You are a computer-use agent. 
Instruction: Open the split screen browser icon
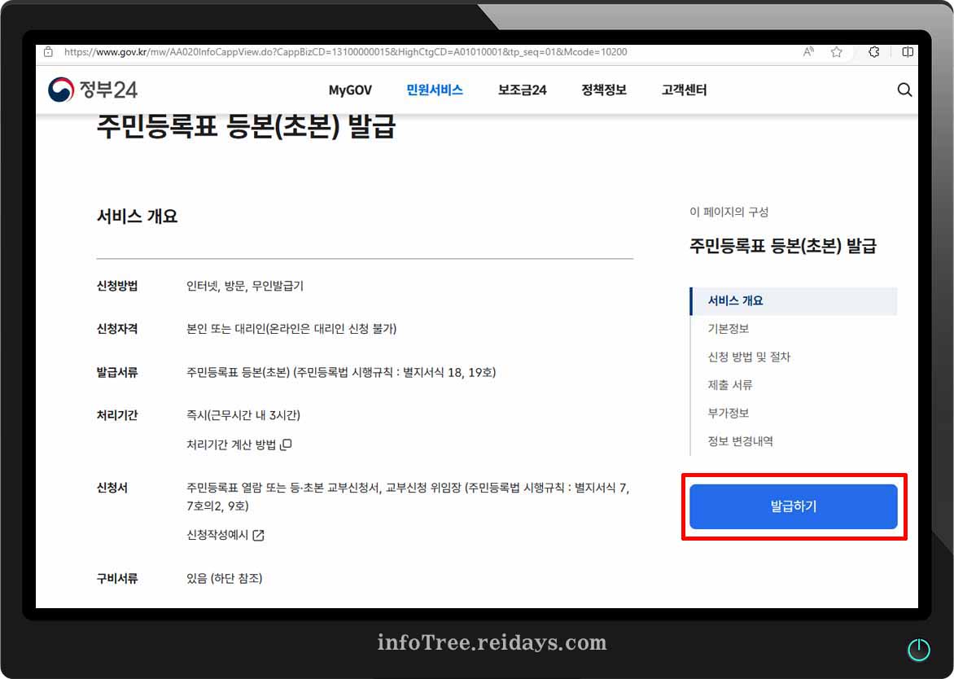(908, 51)
